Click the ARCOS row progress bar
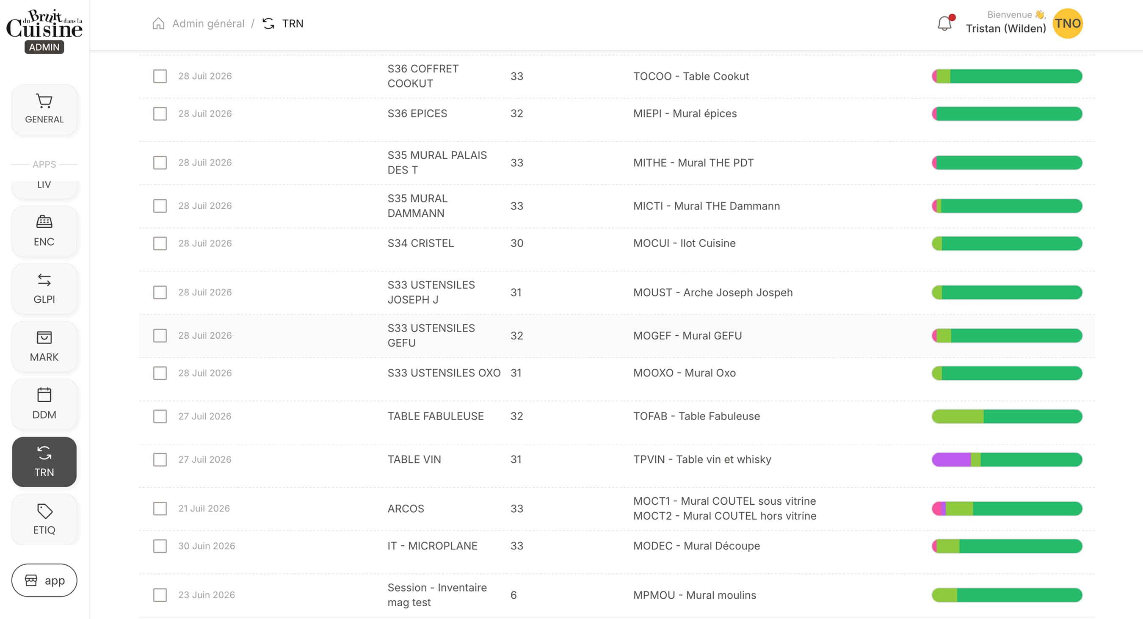This screenshot has height=619, width=1143. point(1007,509)
